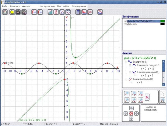The image size is (167, 126).
Task: Uncheck the y(x) = sinx function checkbox
Action: point(125,24)
